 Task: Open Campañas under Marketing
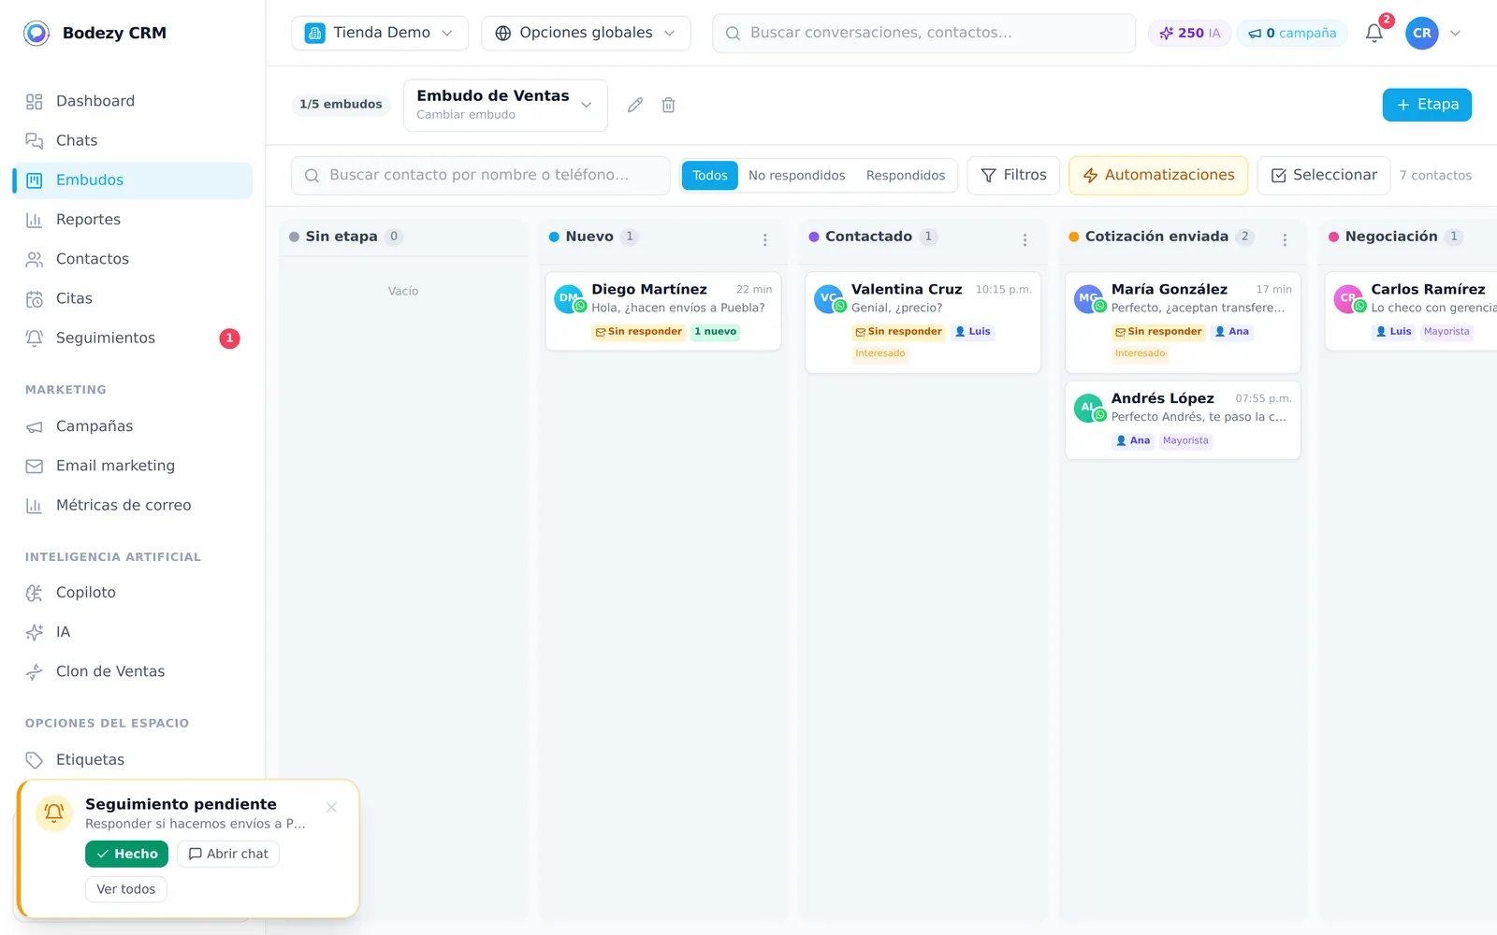click(x=133, y=426)
